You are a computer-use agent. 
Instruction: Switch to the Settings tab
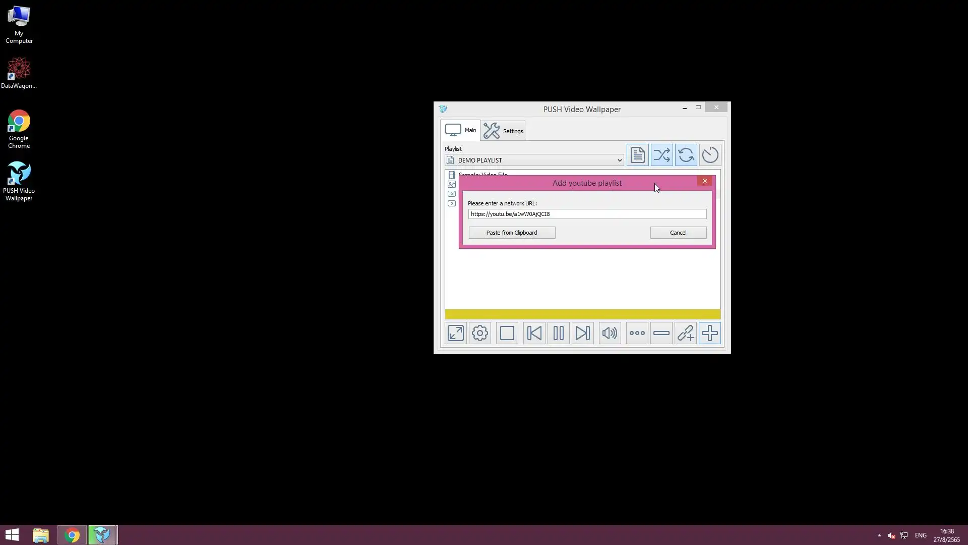click(x=503, y=131)
